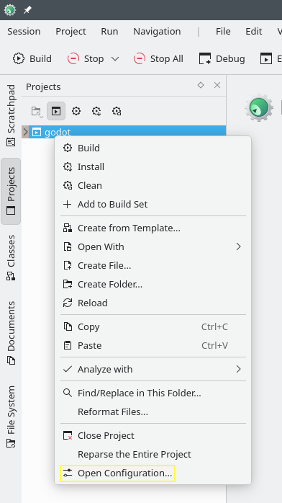Show the File System side panel
Viewport: 282px width, 503px height.
[x=11, y=417]
